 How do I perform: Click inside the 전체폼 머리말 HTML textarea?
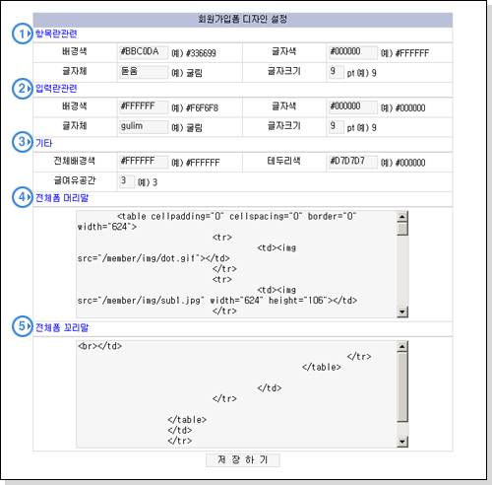[x=236, y=264]
